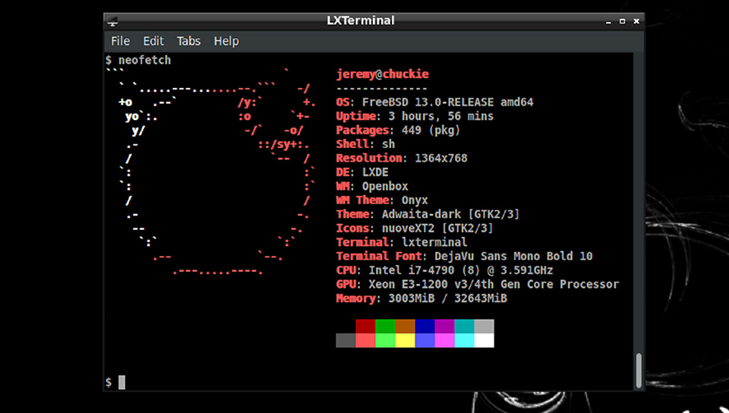Viewport: 729px width, 413px height.
Task: Click the GPU 'Xeon E3-1200' line
Action: pos(478,284)
